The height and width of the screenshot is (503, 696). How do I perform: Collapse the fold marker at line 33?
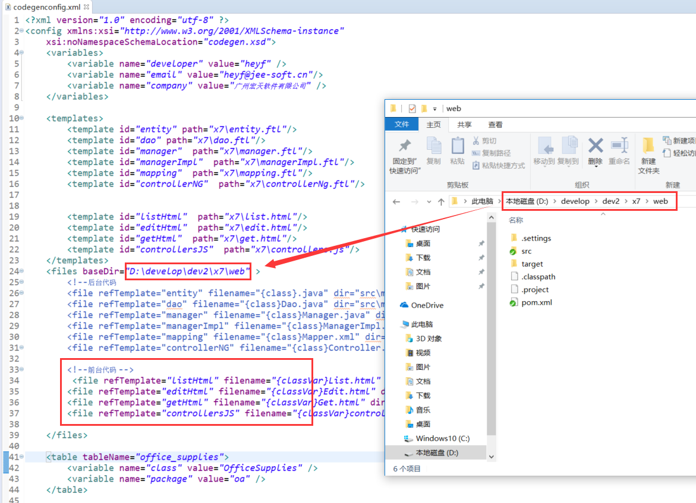pyautogui.click(x=21, y=369)
